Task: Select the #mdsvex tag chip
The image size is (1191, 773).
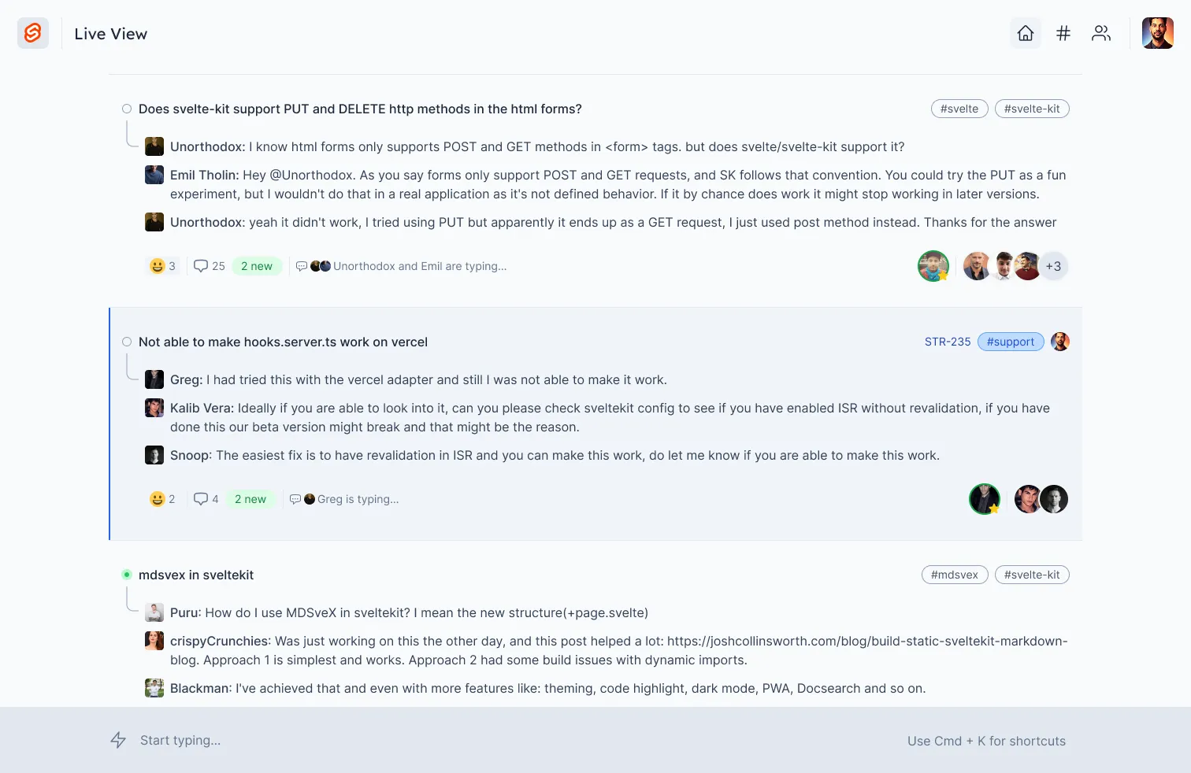Action: (x=955, y=575)
